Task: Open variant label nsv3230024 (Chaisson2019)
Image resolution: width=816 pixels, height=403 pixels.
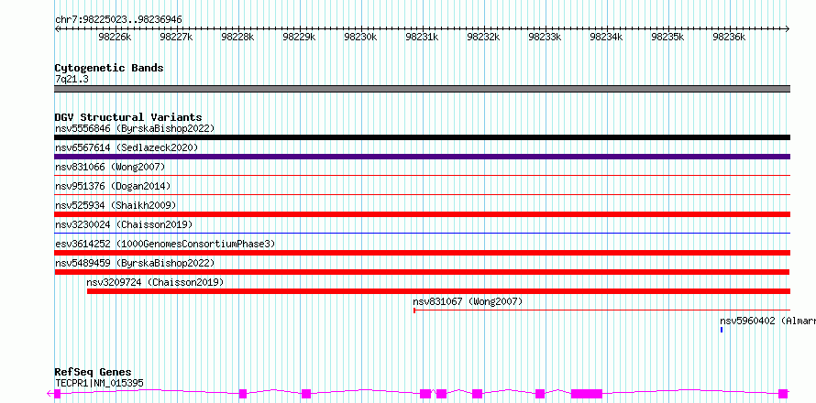Action: (124, 224)
